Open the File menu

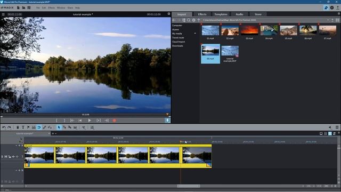(x=38, y=8)
